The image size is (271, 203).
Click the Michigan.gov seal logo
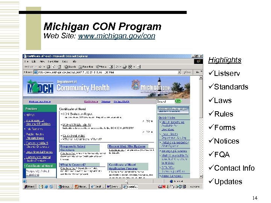135,85
